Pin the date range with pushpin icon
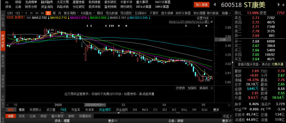 click(211, 22)
